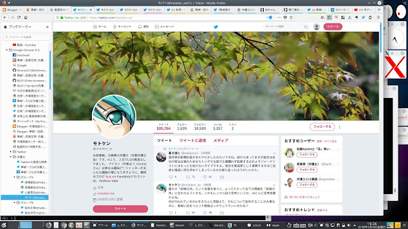This screenshot has width=408, height=229.
Task: Collapse the Google Chrome bookmarks folder
Action: coord(7,50)
